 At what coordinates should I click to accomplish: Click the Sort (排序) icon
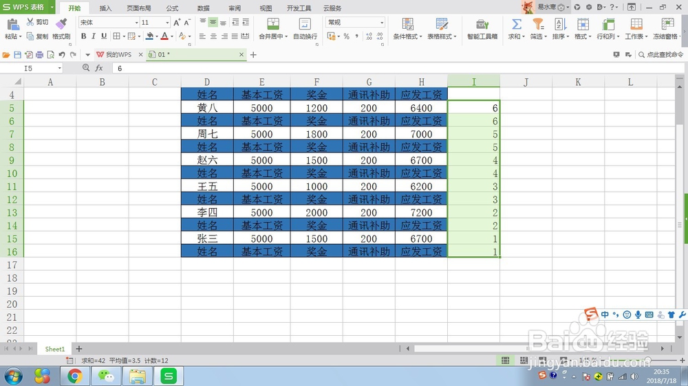click(560, 24)
